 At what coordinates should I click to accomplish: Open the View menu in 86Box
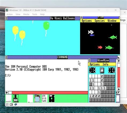pos(18,14)
